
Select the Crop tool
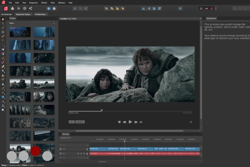pos(3,32)
